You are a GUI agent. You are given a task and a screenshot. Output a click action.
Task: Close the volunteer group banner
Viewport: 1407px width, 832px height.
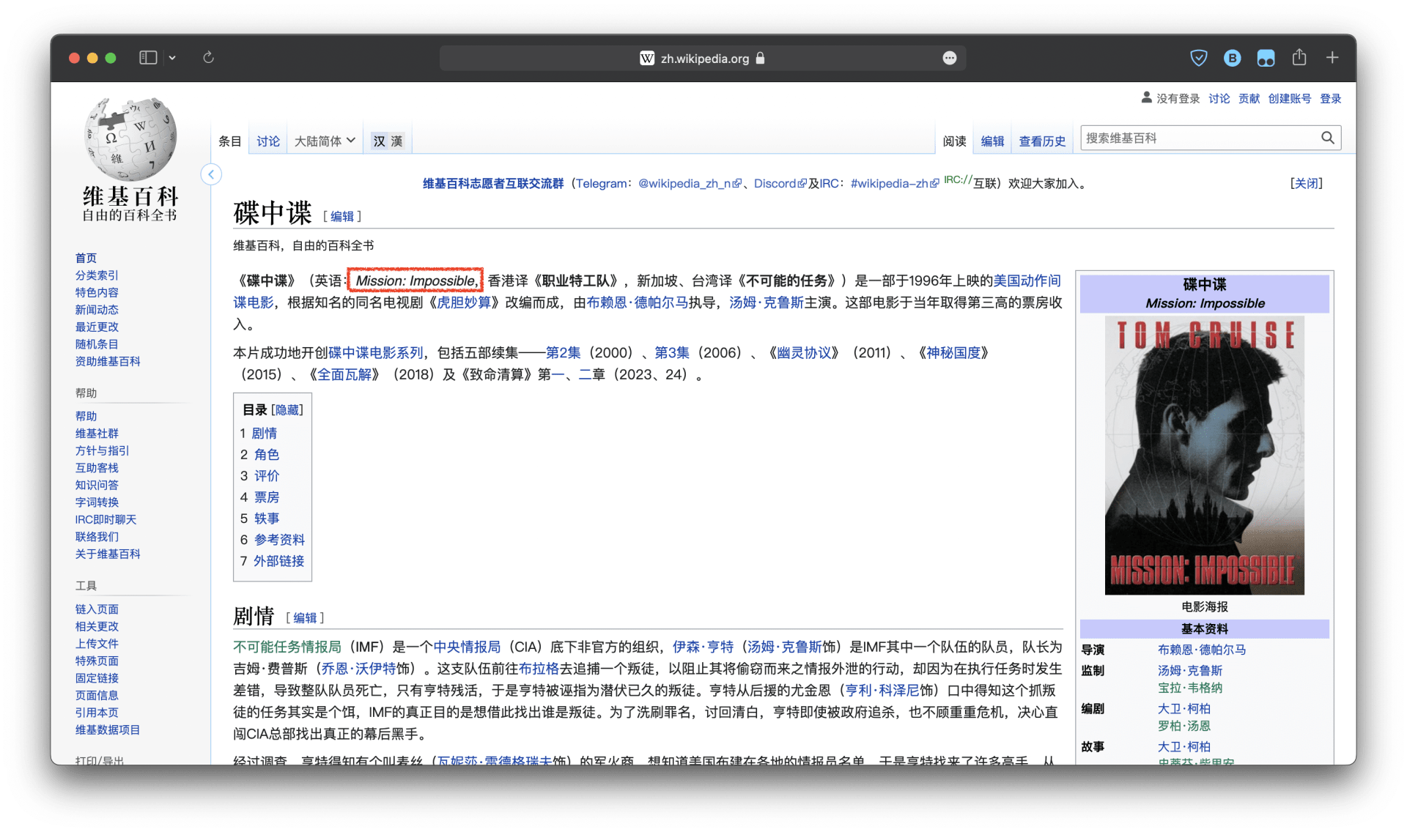(1306, 183)
